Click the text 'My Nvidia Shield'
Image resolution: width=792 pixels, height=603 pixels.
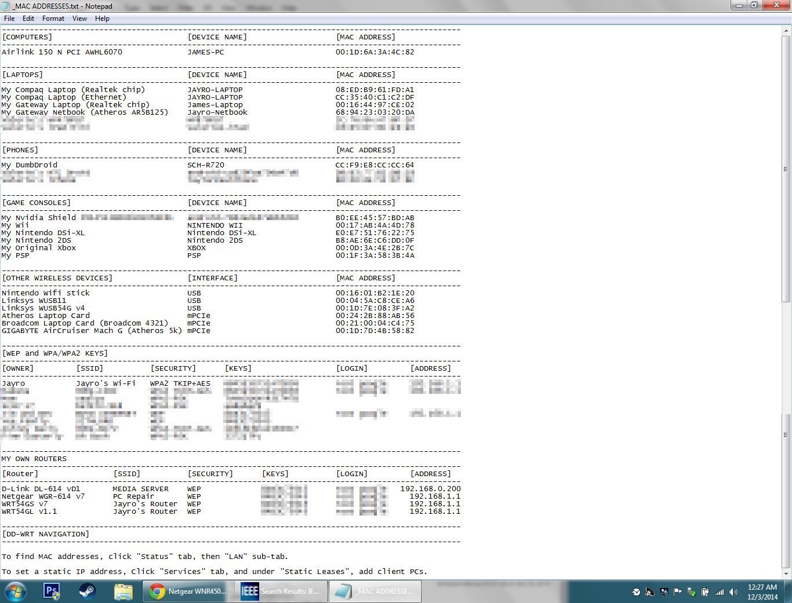39,218
